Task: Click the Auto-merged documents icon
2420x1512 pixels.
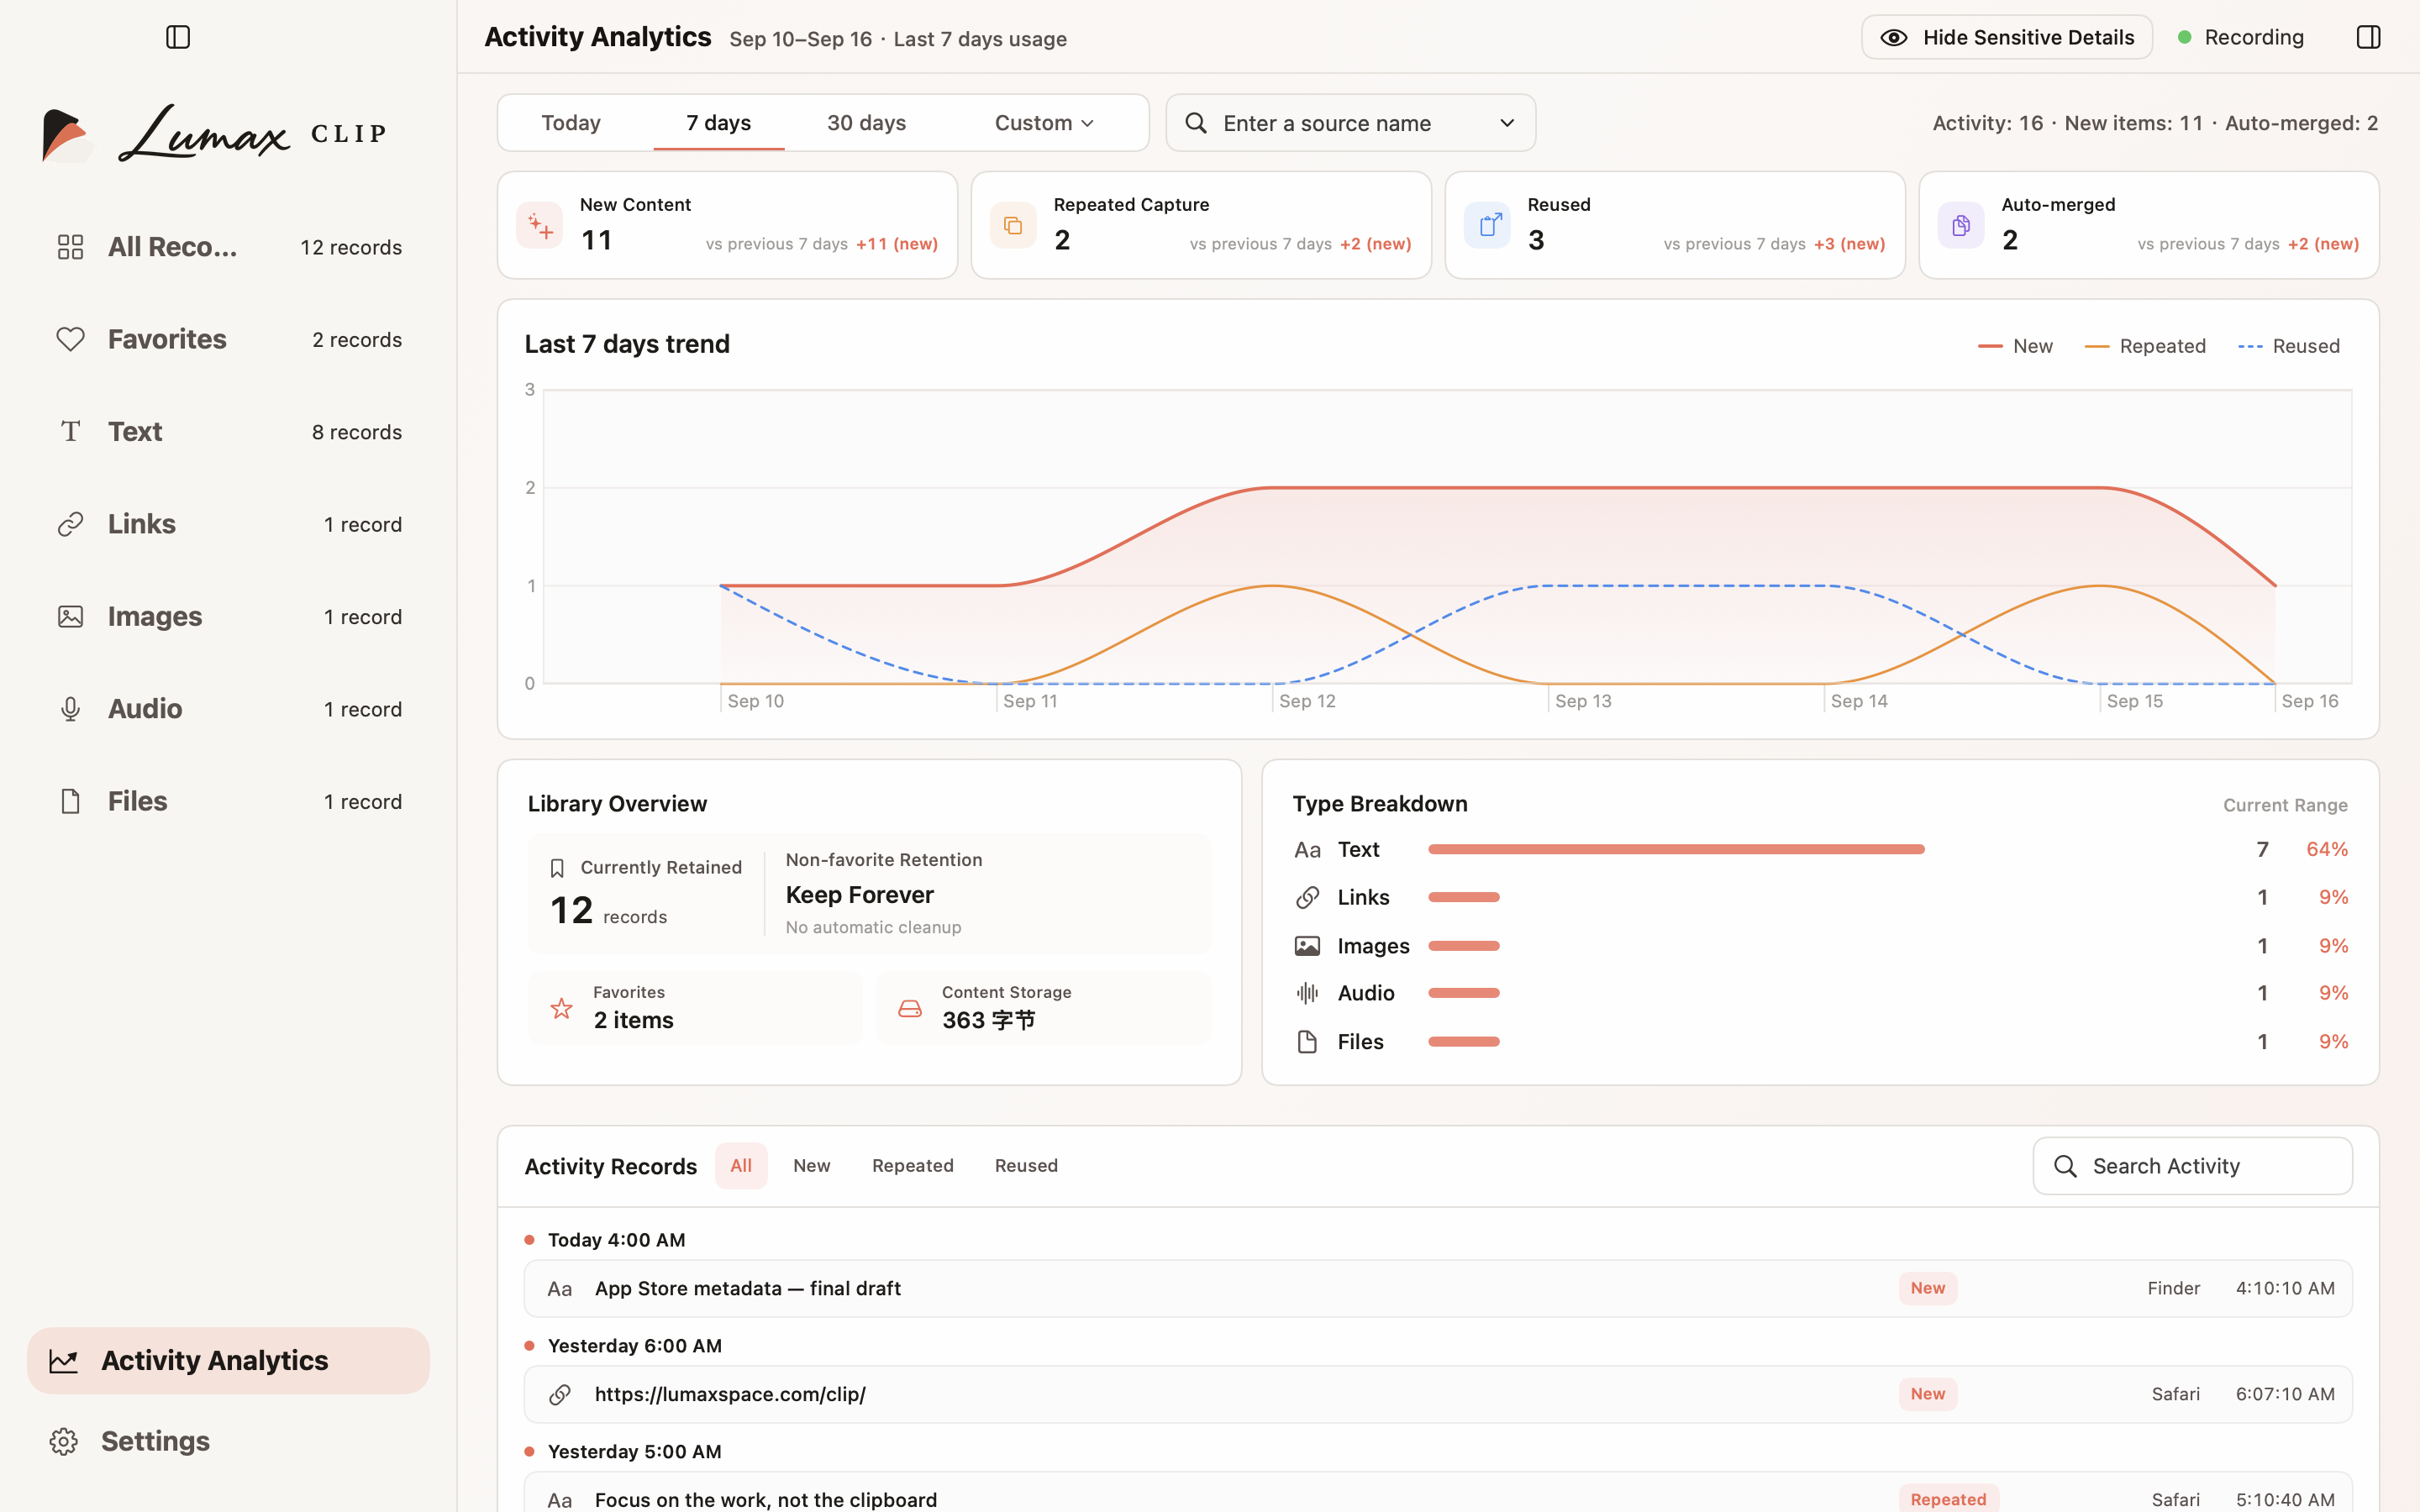Action: 1961,225
